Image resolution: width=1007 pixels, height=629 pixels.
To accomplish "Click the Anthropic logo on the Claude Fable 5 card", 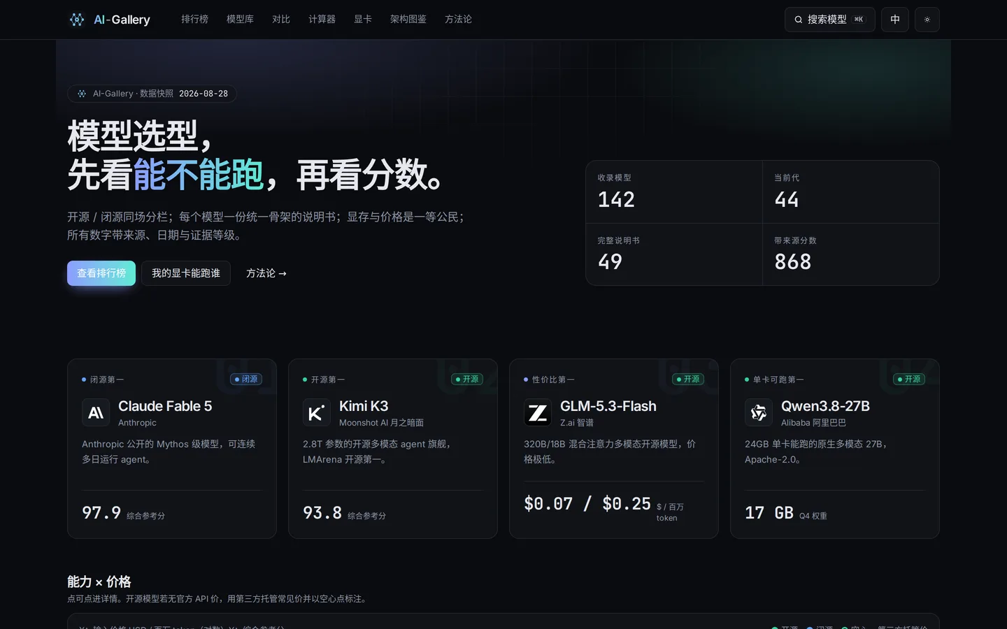I will pos(96,413).
